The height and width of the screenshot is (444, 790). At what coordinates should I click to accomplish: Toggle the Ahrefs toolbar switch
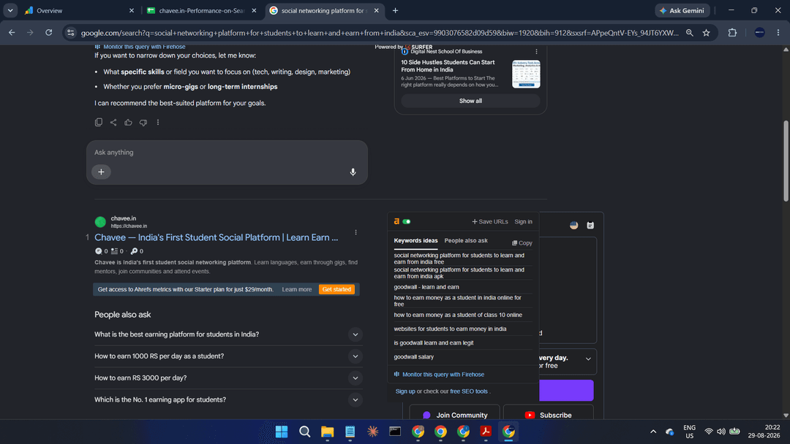(x=407, y=221)
